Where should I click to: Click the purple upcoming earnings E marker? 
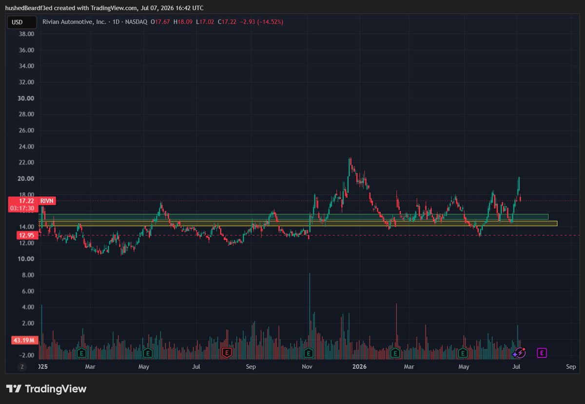(542, 352)
